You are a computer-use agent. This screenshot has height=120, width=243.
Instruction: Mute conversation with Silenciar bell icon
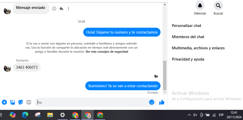tap(200, 6)
